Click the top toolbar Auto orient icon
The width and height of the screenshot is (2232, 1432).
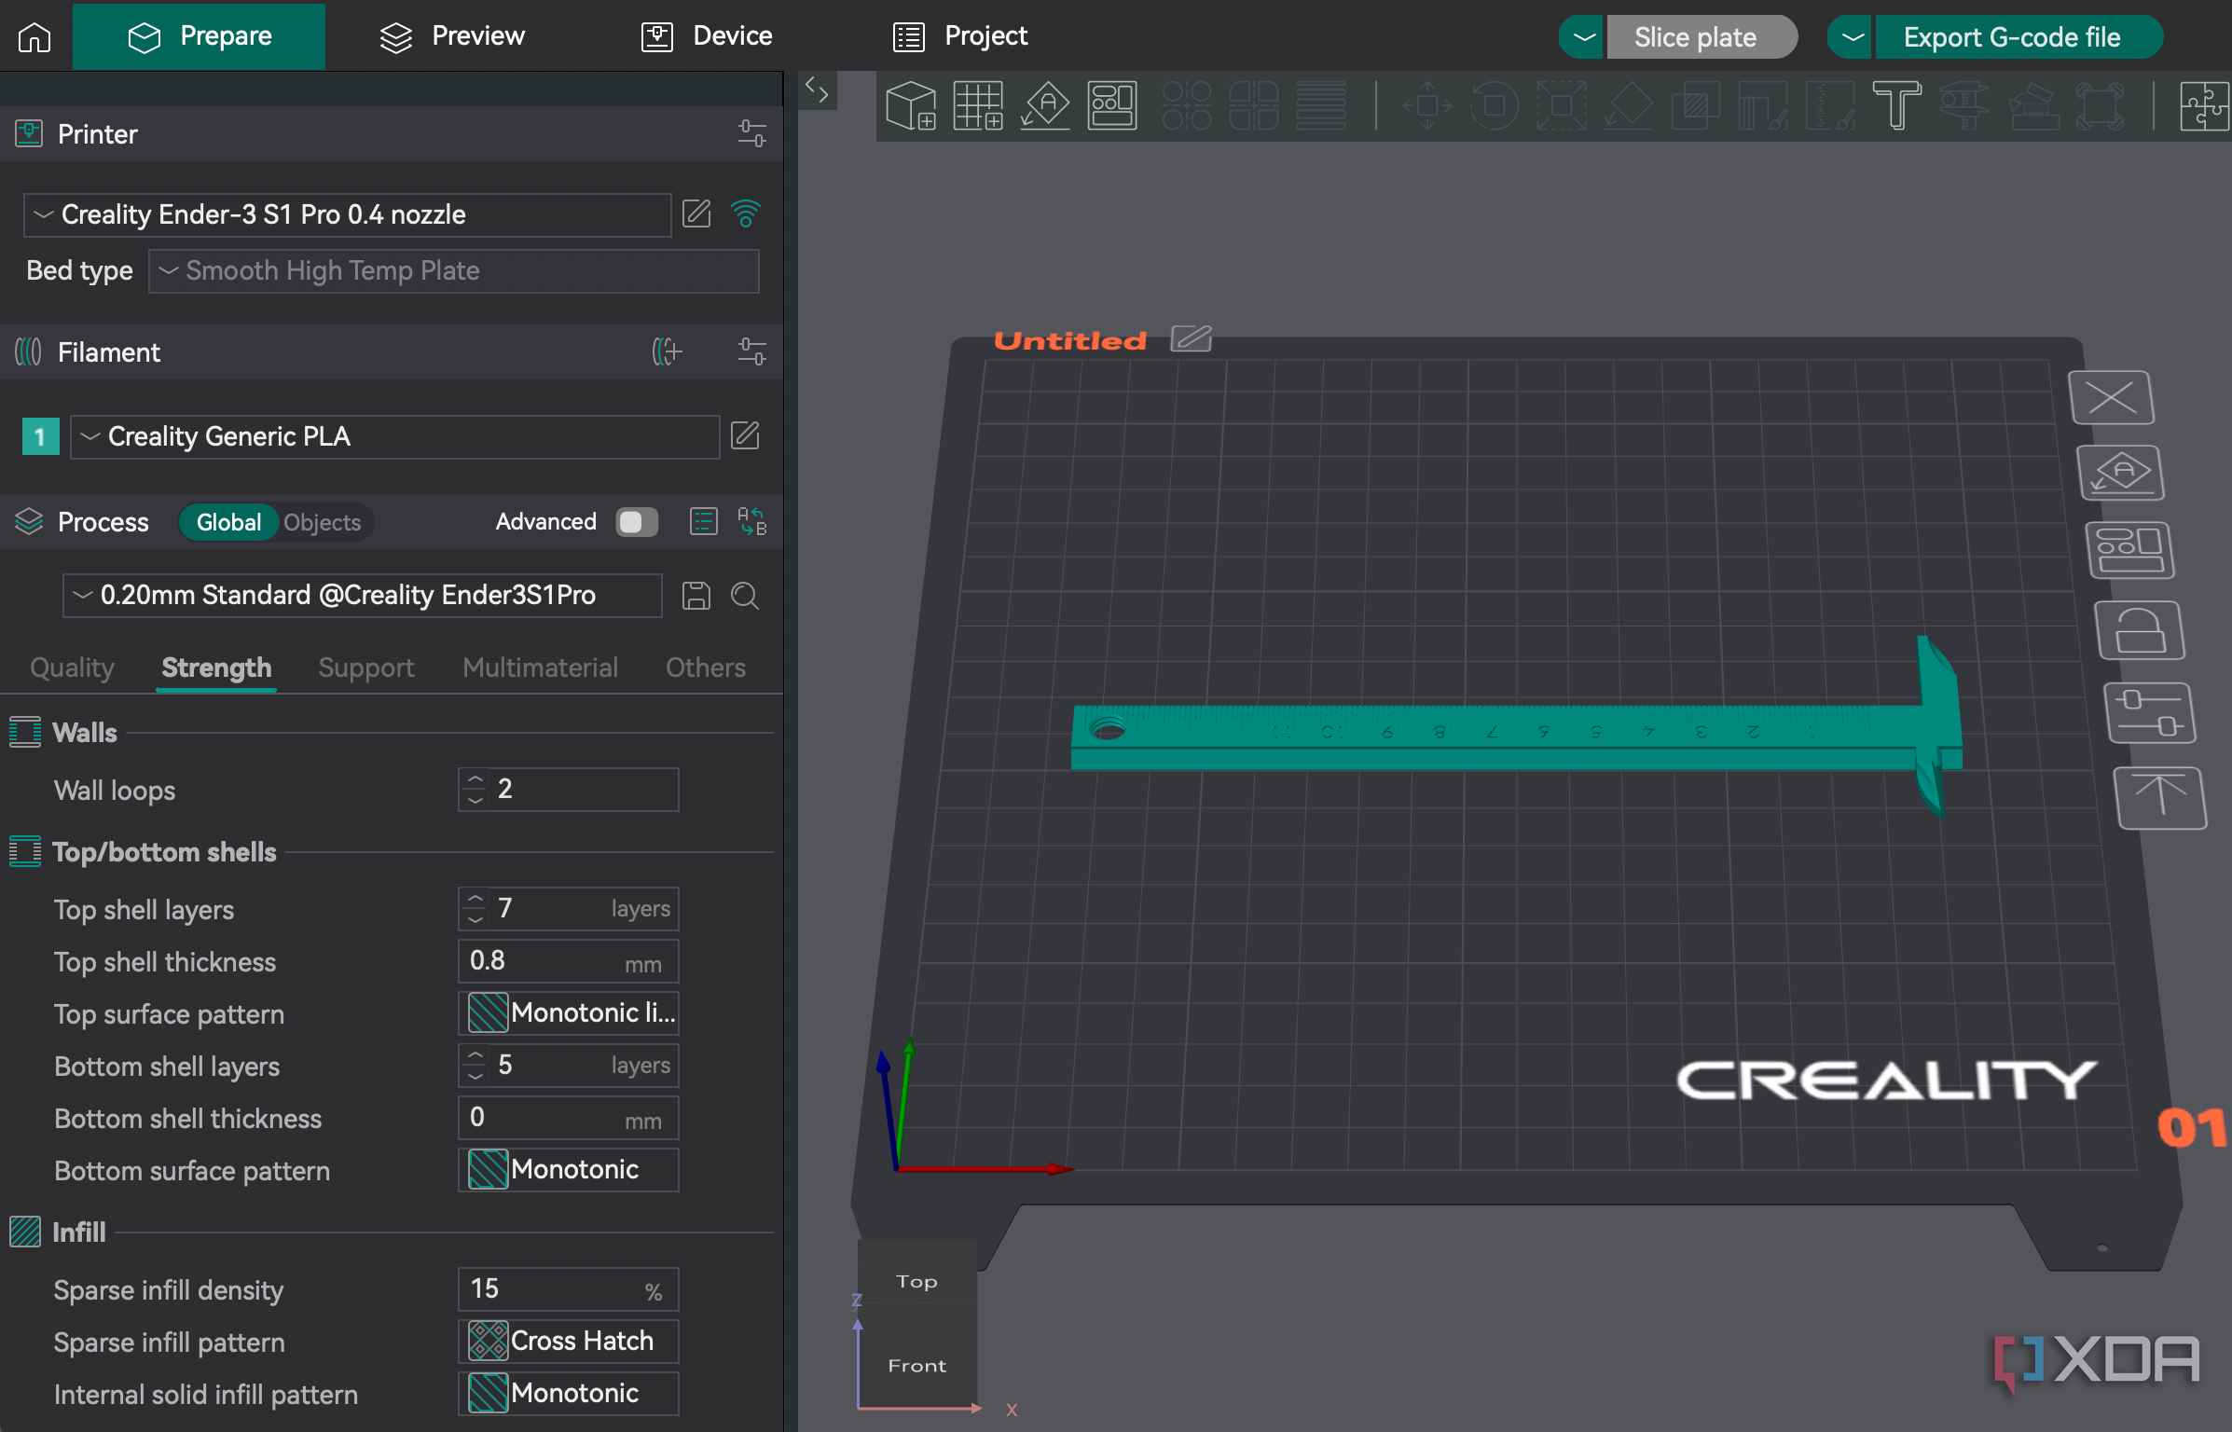(1045, 105)
